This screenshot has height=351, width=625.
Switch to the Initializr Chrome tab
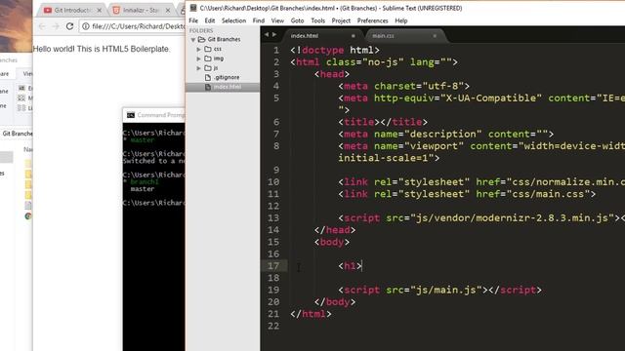(141, 10)
